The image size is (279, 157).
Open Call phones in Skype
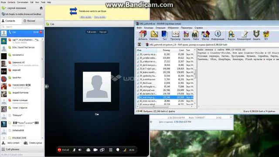click(10, 149)
